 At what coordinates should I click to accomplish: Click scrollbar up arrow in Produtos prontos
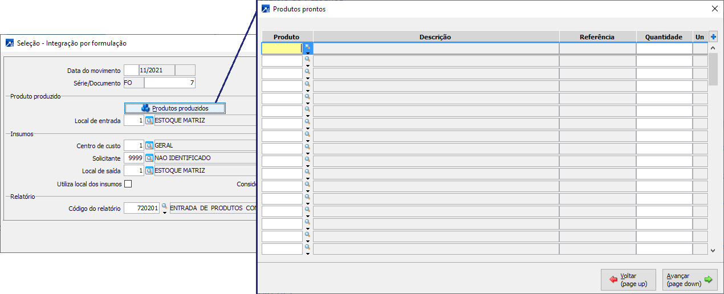tap(713, 48)
